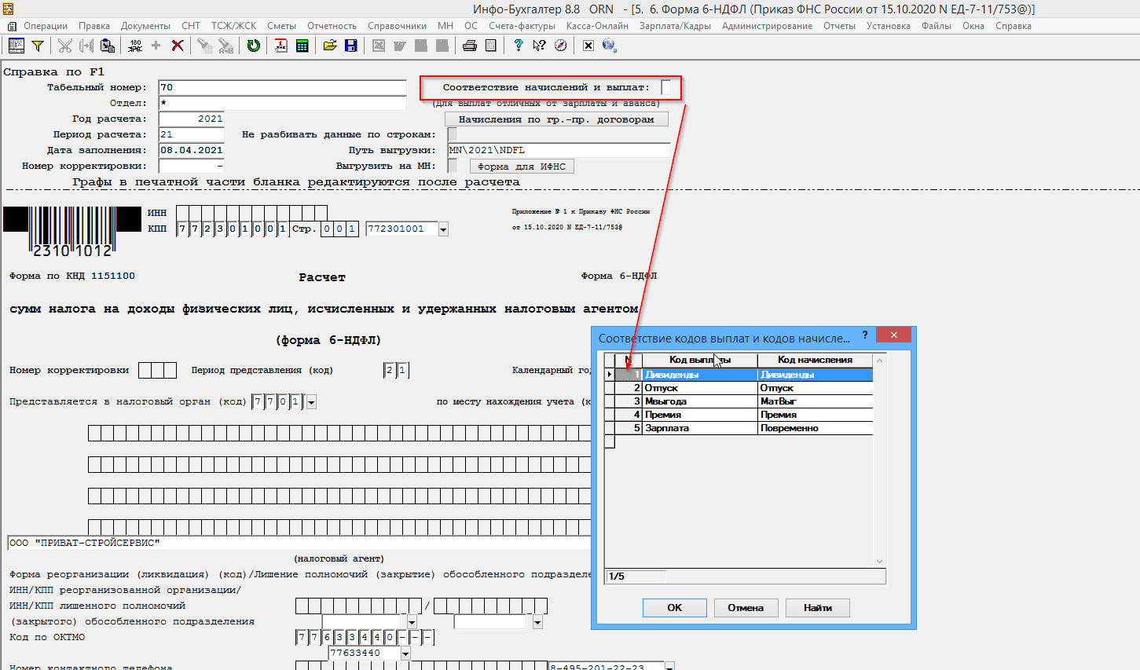Click the Найти button in the dialog
Screen dimensions: 1140x670
click(818, 608)
